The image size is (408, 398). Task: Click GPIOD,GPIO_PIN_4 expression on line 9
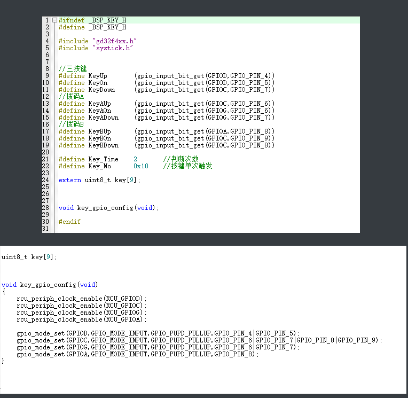tap(238, 76)
